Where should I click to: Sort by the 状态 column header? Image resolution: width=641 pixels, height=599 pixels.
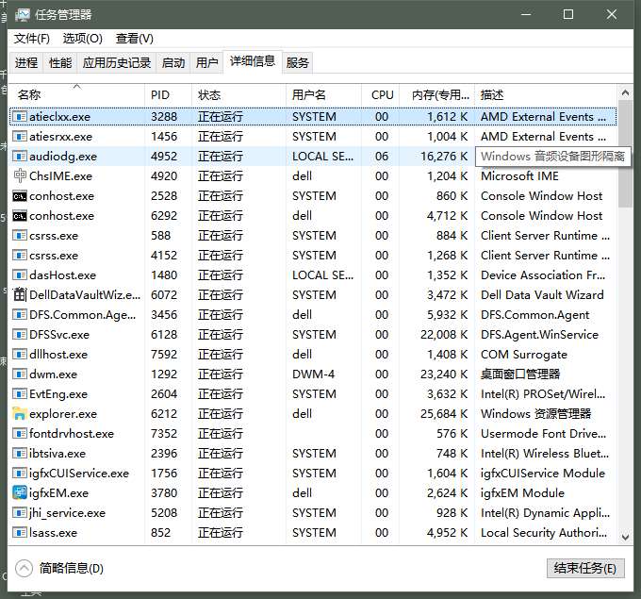(x=238, y=95)
